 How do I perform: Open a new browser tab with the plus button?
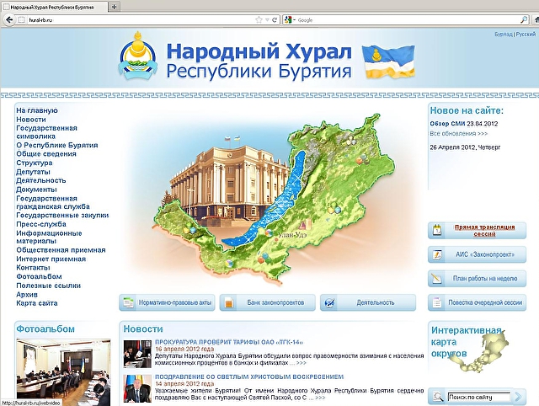[115, 7]
